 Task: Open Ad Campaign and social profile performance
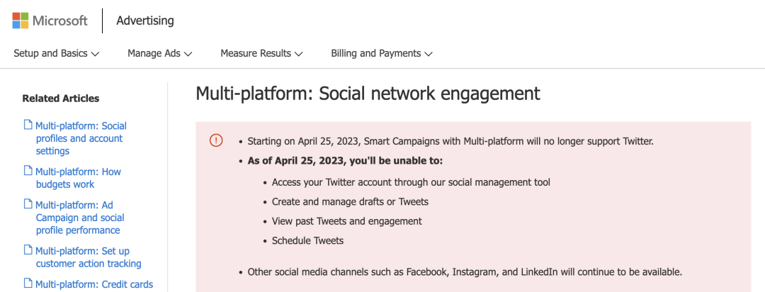point(79,218)
